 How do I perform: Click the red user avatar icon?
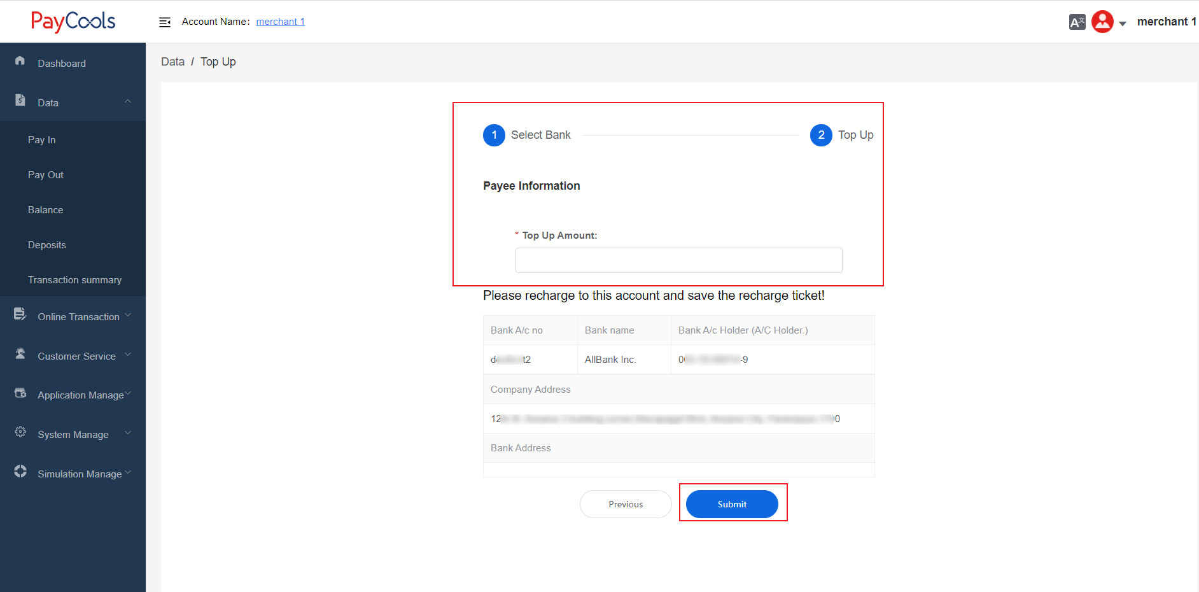pos(1102,22)
